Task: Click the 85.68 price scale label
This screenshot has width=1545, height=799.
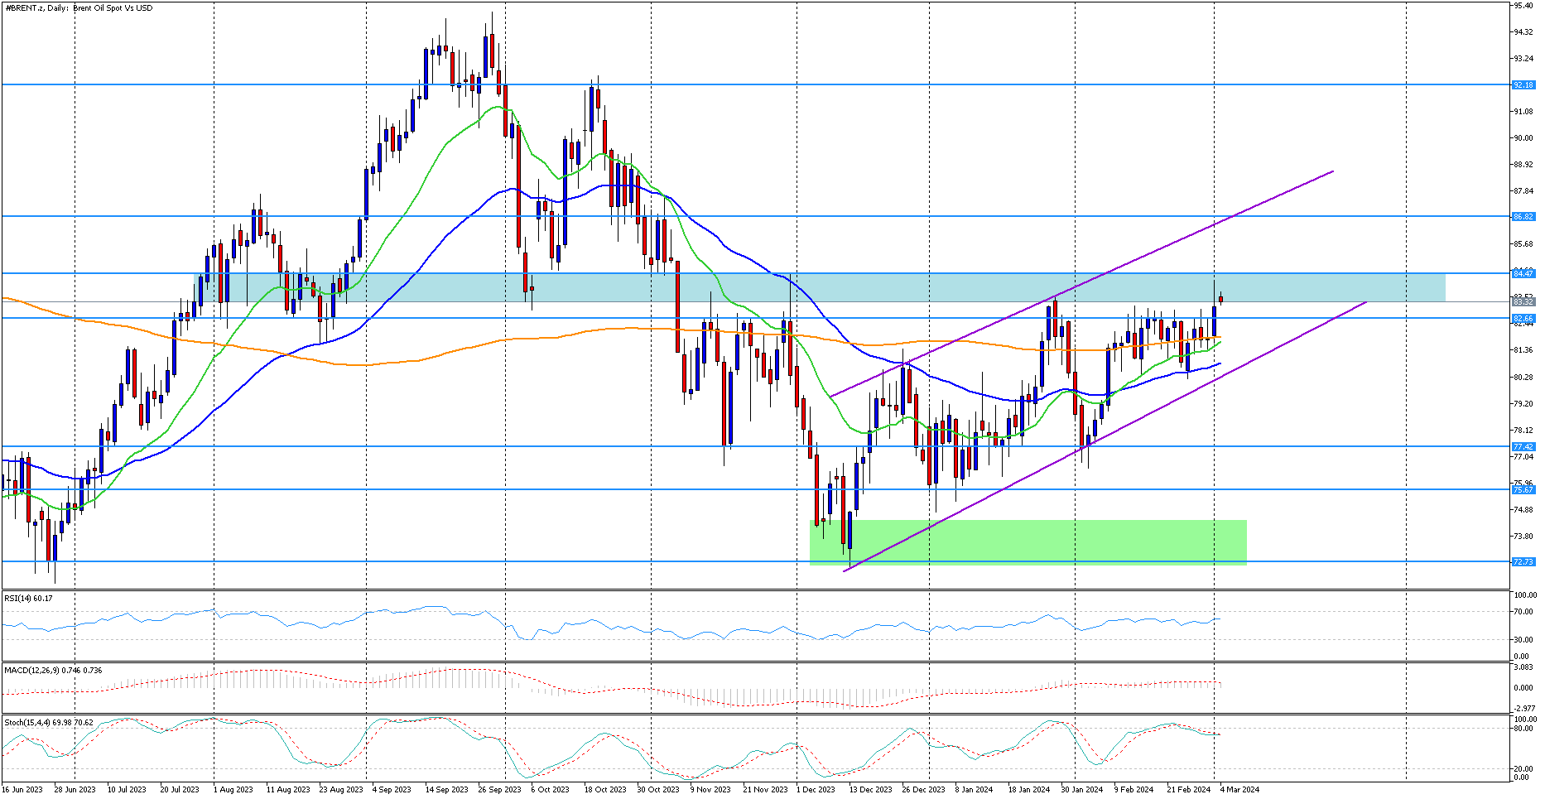Action: (x=1523, y=244)
